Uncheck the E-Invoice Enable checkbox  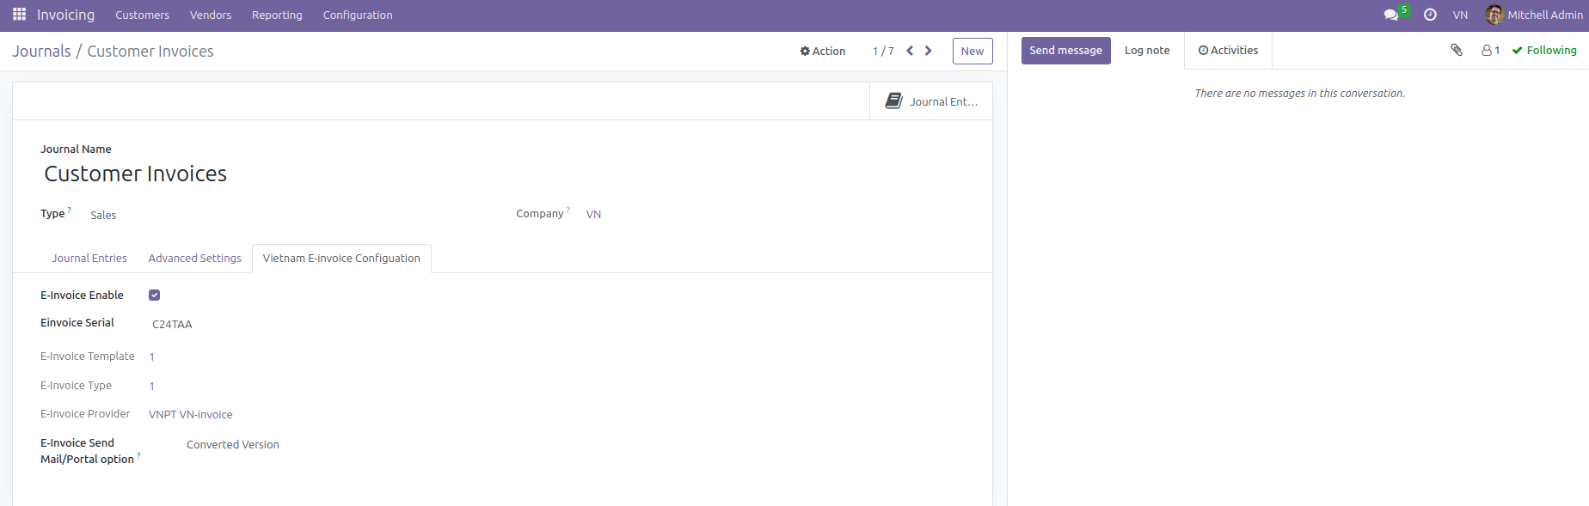[155, 296]
